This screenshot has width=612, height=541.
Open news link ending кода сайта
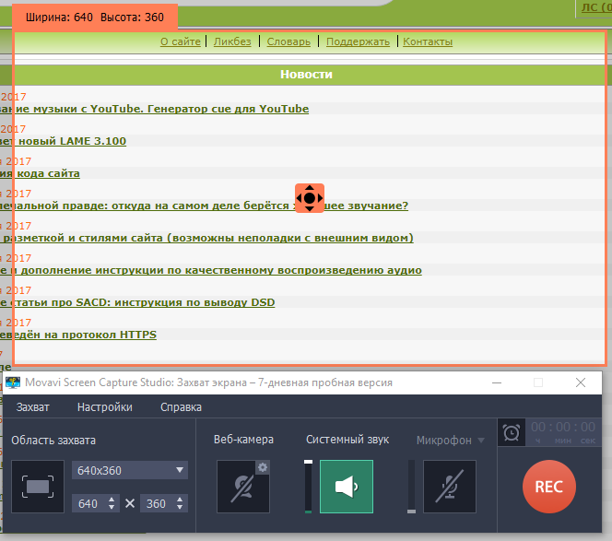[x=40, y=173]
